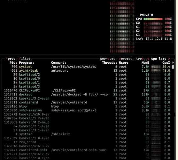This screenshot has width=178, height=160.
Task: Select next sorting column with right arrow
Action: click(x=169, y=59)
